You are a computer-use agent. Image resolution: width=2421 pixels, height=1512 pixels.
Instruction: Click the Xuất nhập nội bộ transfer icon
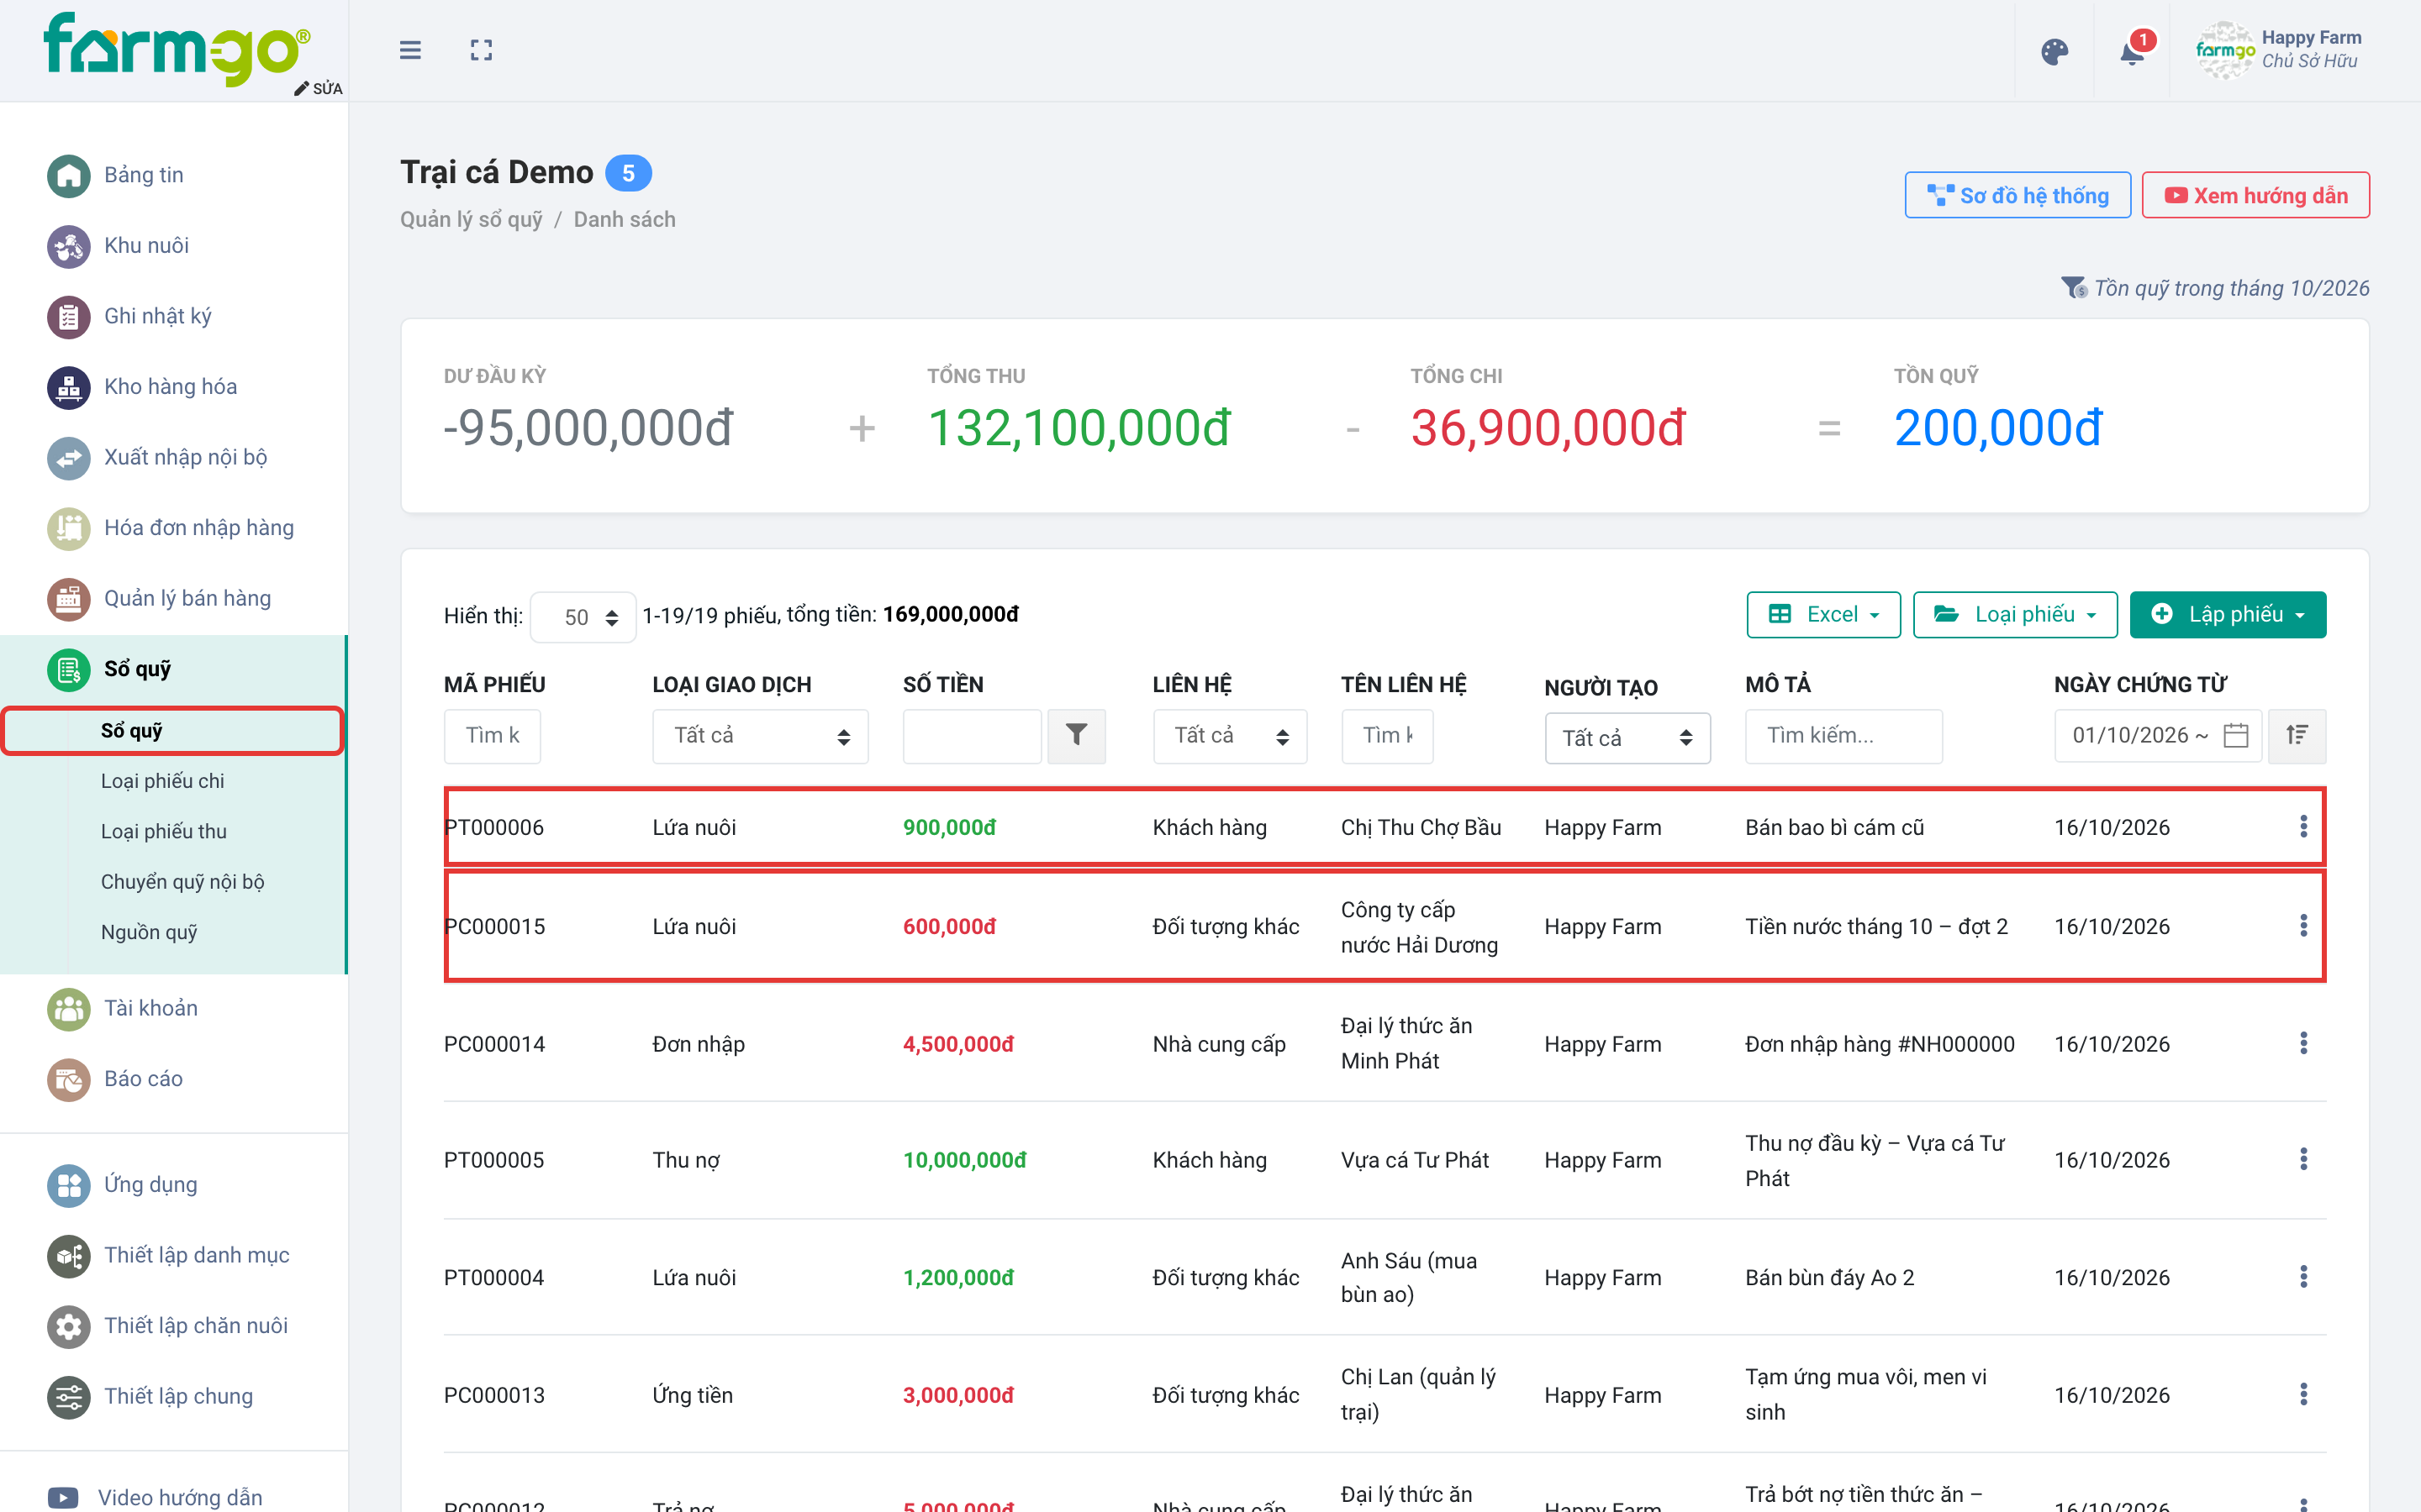point(68,458)
